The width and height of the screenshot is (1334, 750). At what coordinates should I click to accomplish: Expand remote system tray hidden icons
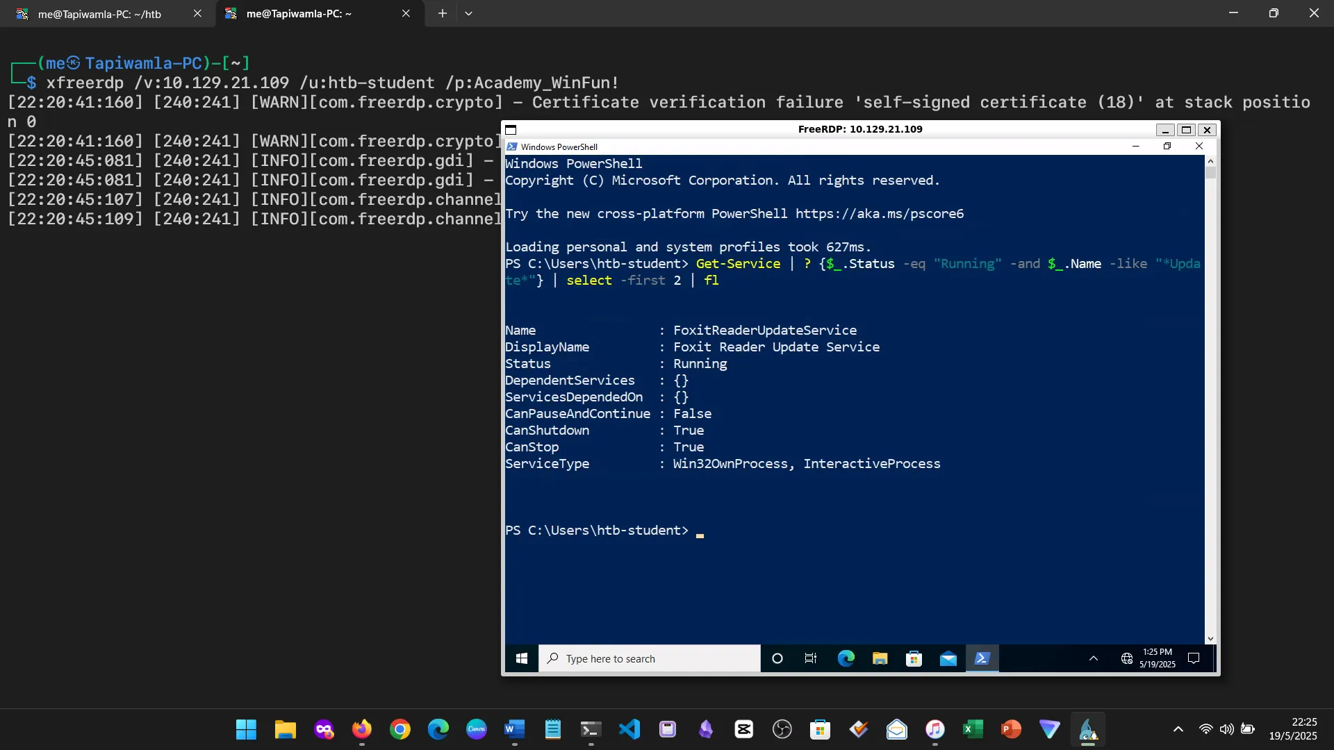[x=1093, y=658]
